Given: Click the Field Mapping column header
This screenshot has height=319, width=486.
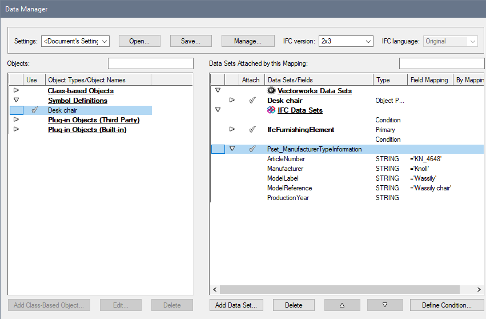Looking at the screenshot, I should pyautogui.click(x=429, y=80).
